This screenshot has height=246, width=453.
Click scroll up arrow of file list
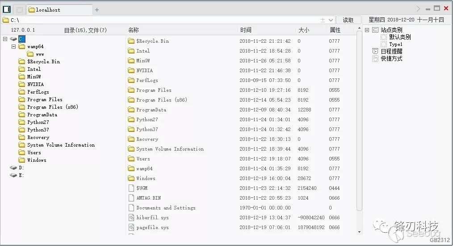click(359, 28)
